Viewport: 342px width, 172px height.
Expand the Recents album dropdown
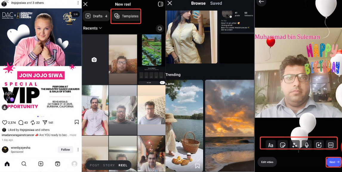tap(92, 28)
